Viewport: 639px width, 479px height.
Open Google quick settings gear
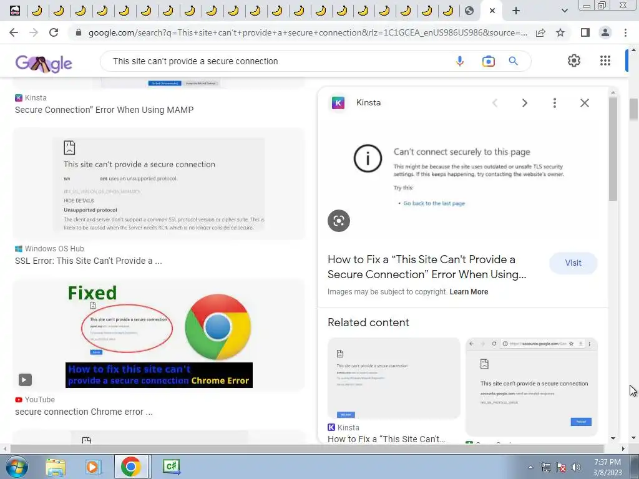[x=574, y=60]
